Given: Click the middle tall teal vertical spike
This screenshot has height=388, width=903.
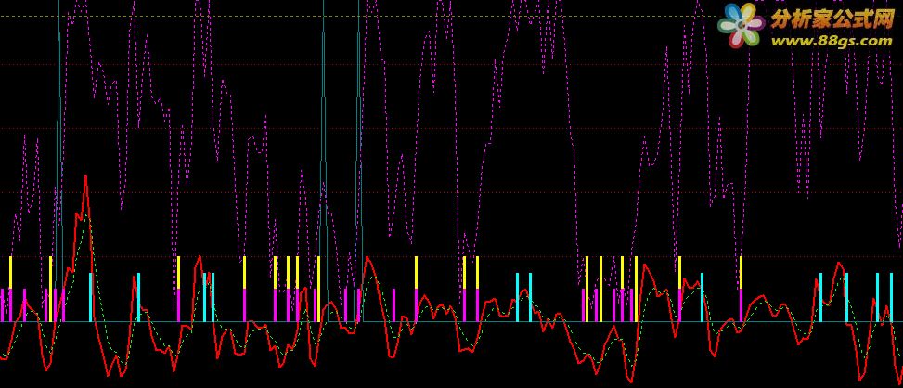Looking at the screenshot, I should (323, 161).
